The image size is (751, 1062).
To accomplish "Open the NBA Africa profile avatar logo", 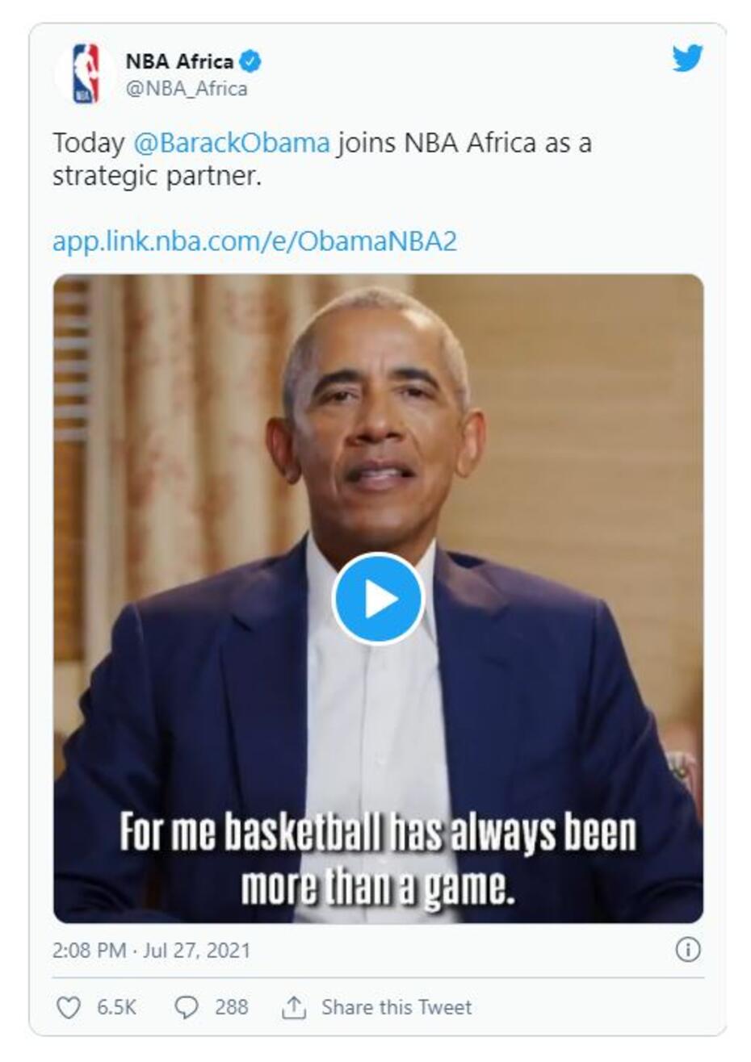I will (x=86, y=73).
